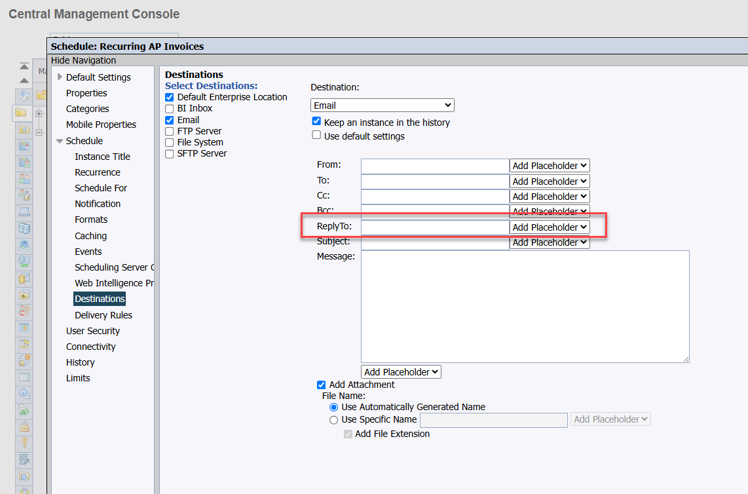
Task: Click the Cc input field
Action: 435,197
